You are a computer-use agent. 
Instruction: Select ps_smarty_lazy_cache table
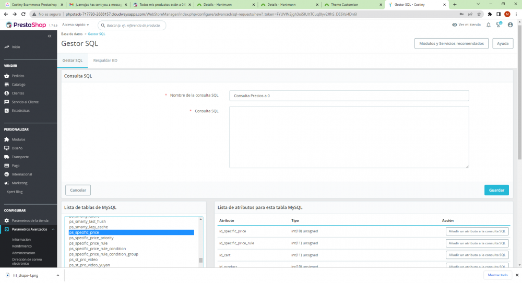88,227
